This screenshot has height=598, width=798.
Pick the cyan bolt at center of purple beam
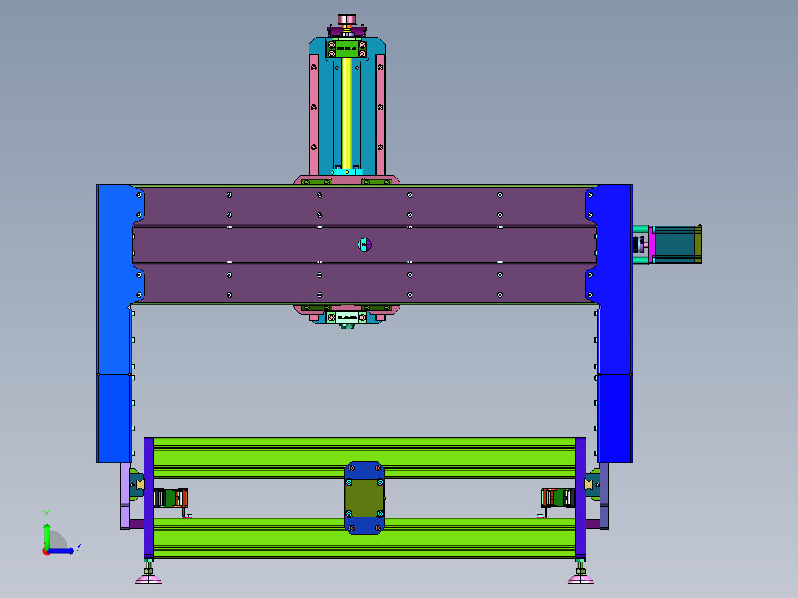point(364,245)
